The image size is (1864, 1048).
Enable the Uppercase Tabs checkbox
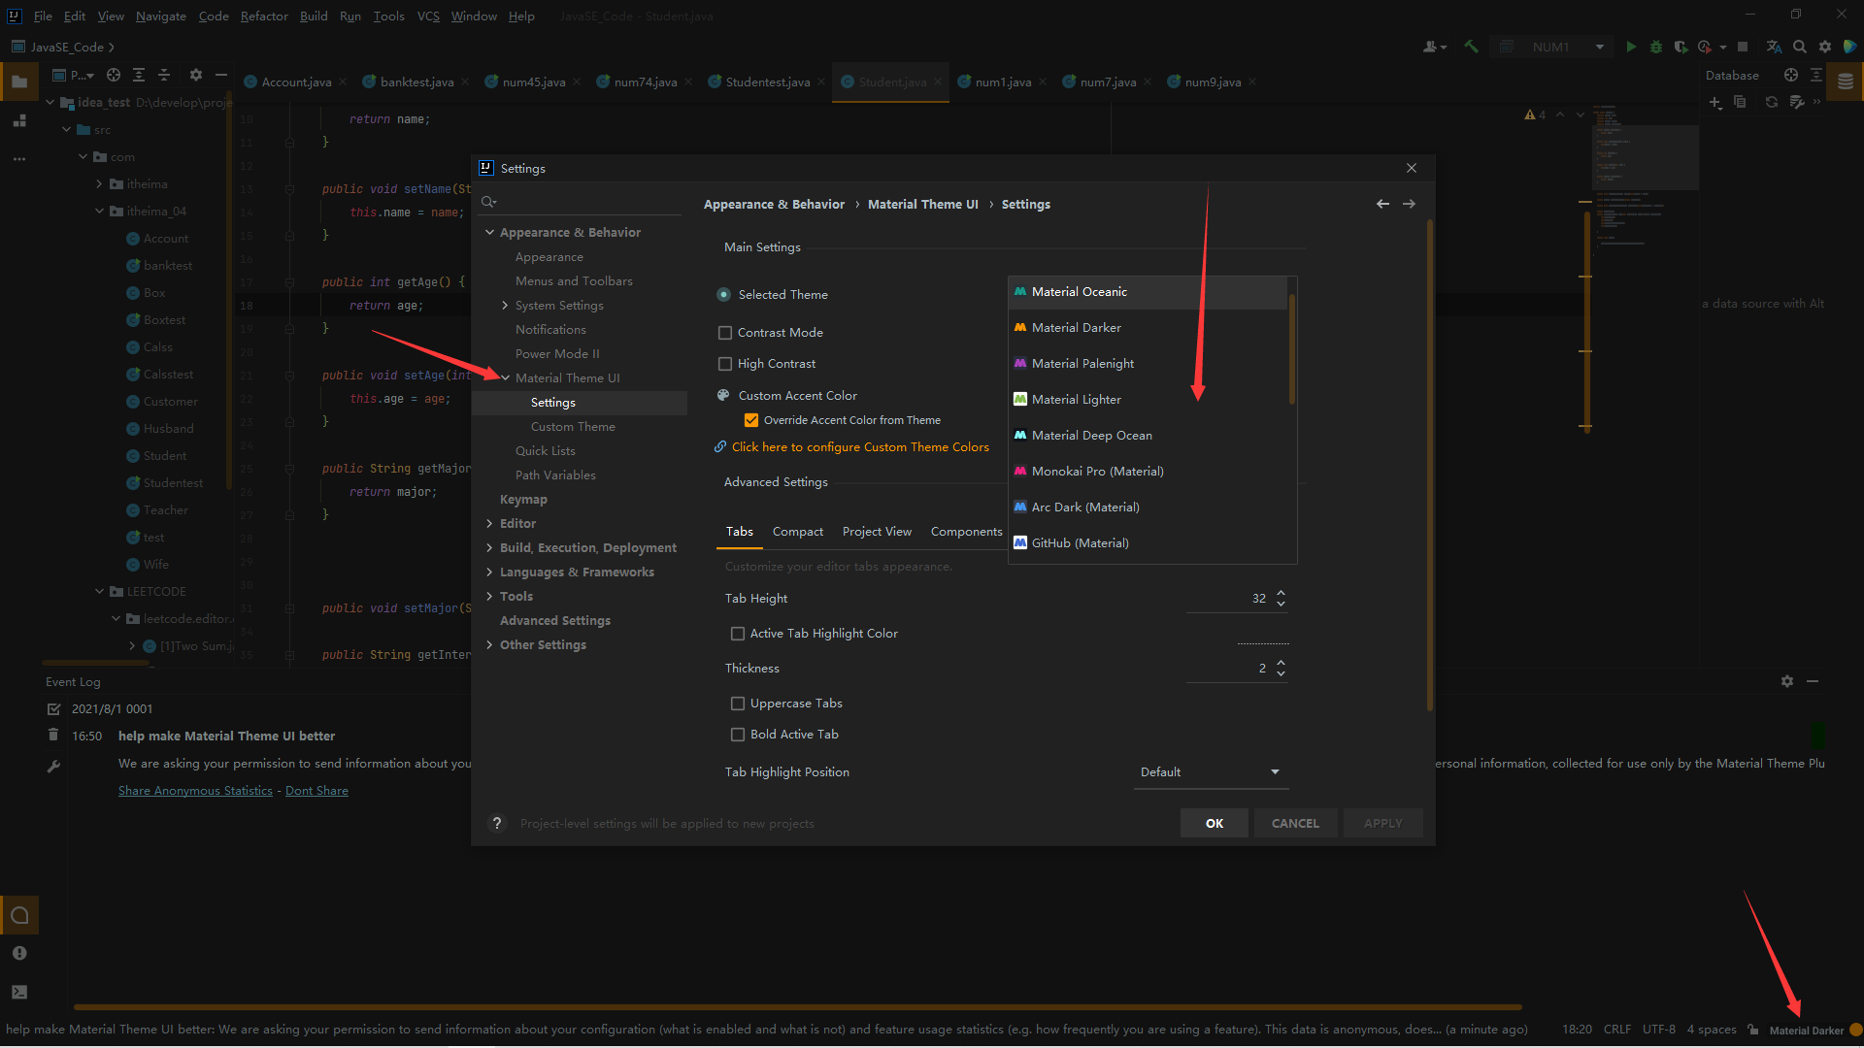[738, 704]
